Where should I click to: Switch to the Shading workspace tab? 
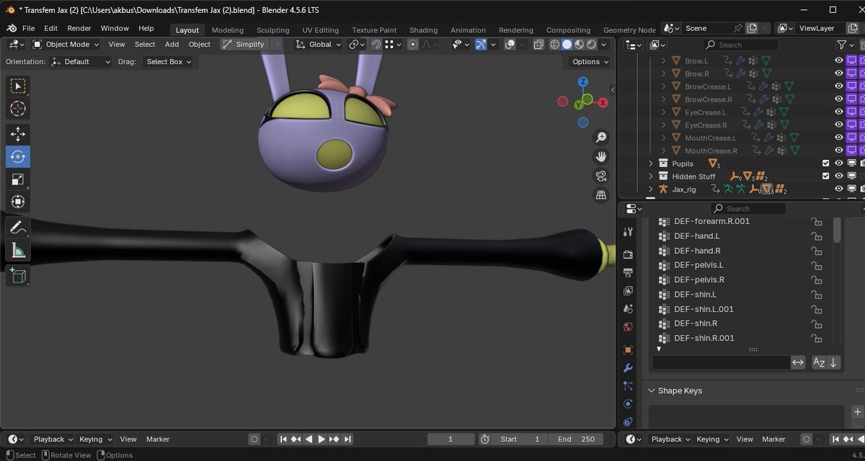(x=423, y=30)
